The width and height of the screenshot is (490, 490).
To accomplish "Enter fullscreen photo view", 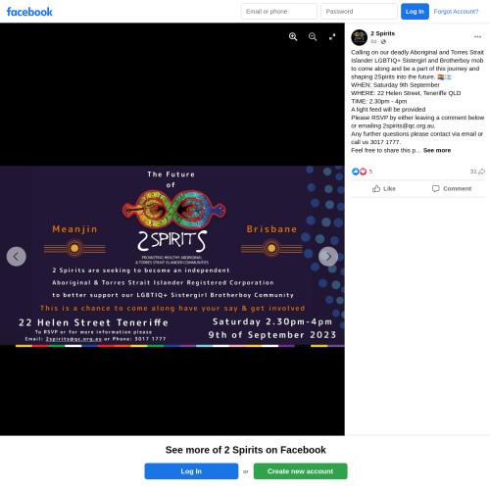I will pyautogui.click(x=332, y=37).
